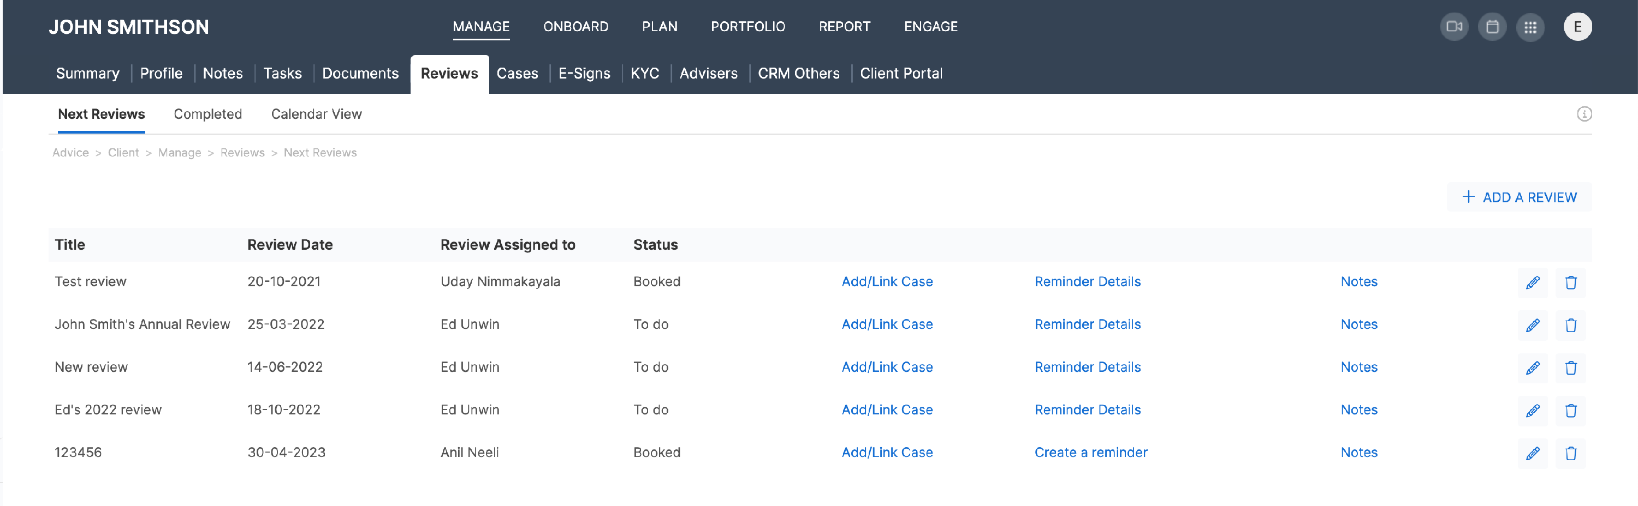Select the Completed sub-tab
The width and height of the screenshot is (1638, 506).
[207, 115]
